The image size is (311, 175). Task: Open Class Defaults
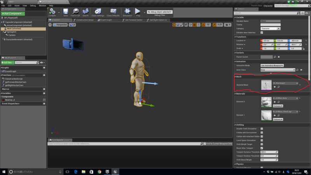[113, 12]
